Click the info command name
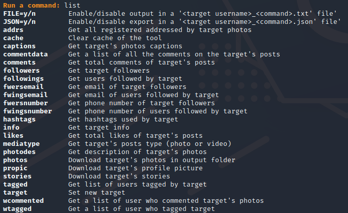The height and width of the screenshot is (213, 348). point(11,128)
